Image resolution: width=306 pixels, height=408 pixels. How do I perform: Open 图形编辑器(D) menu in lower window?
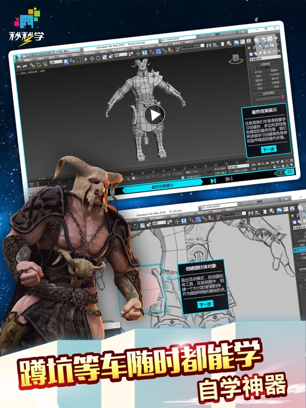(x=158, y=217)
